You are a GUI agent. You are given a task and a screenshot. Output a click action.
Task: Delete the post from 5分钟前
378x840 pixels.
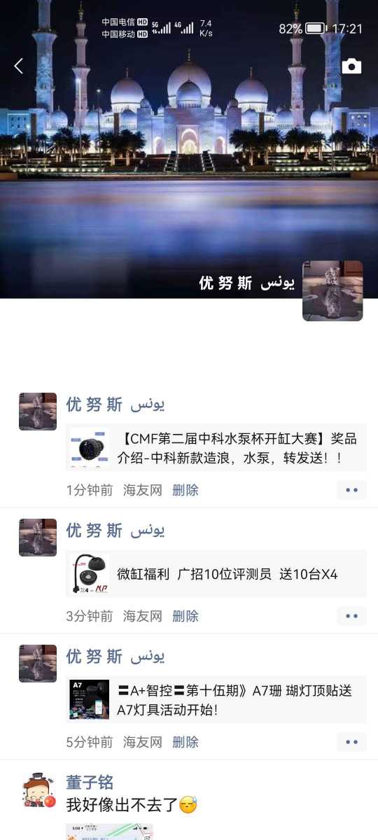click(185, 742)
